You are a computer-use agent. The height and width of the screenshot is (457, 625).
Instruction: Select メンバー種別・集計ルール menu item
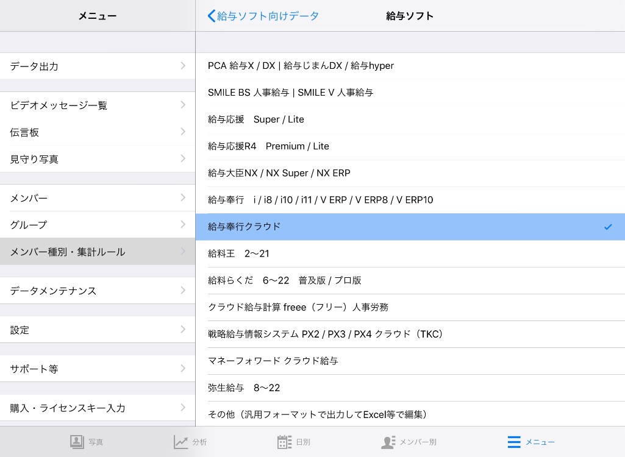coord(98,252)
